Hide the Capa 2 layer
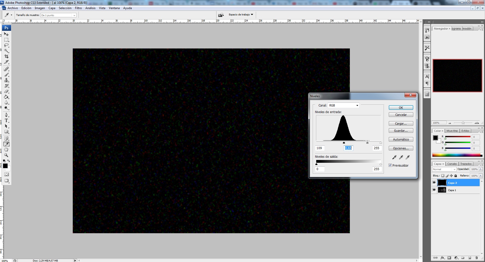Image resolution: width=485 pixels, height=262 pixels. coord(434,182)
